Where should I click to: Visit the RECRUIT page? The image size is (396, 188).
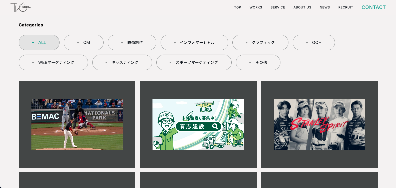pos(345,7)
